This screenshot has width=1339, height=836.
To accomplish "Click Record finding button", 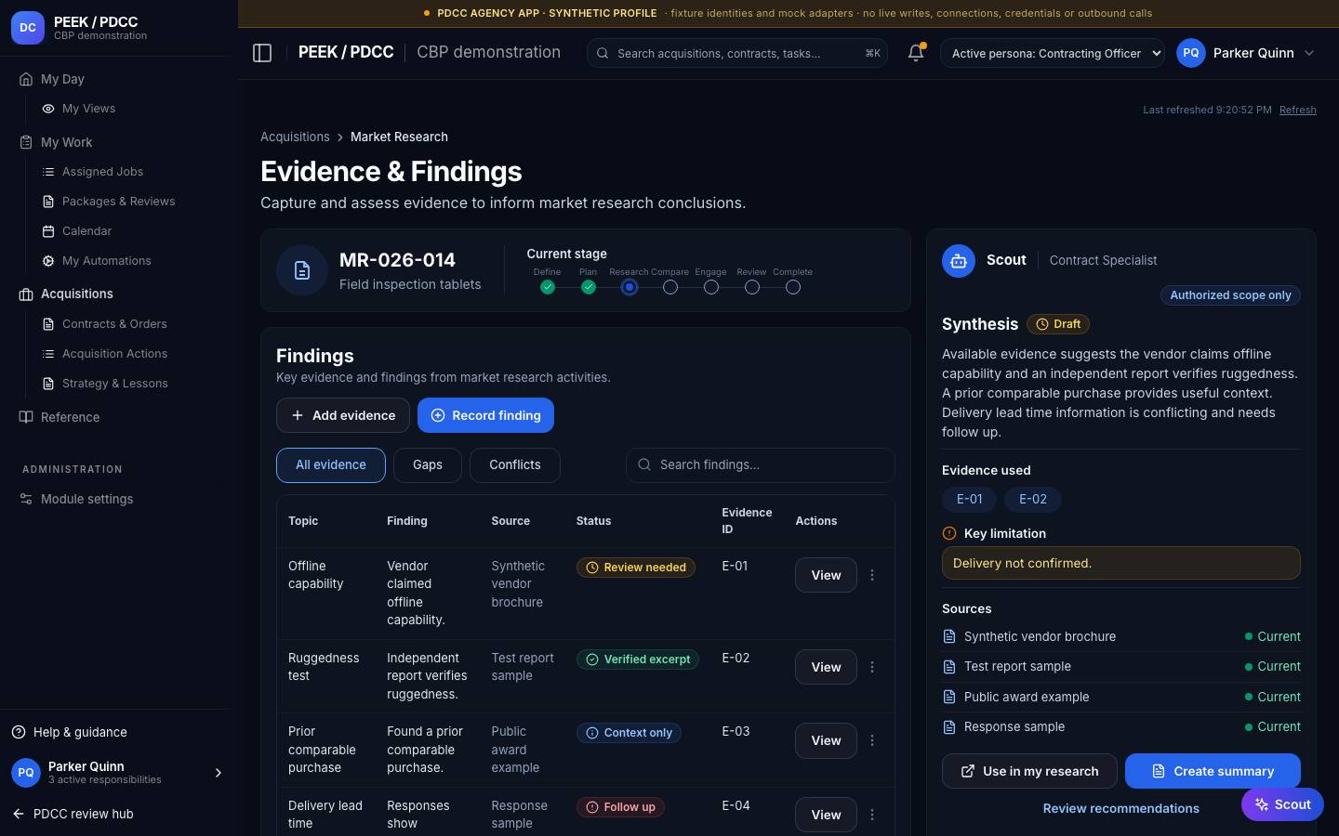I will tap(485, 415).
